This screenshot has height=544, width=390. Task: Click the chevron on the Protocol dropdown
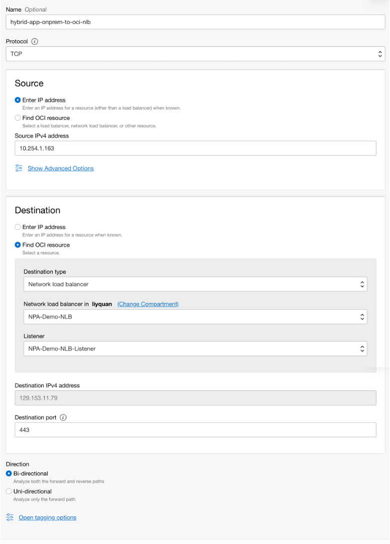point(380,53)
